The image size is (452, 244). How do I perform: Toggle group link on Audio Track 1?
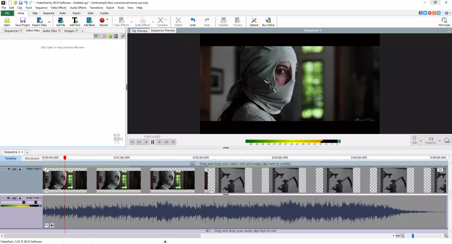click(x=14, y=198)
